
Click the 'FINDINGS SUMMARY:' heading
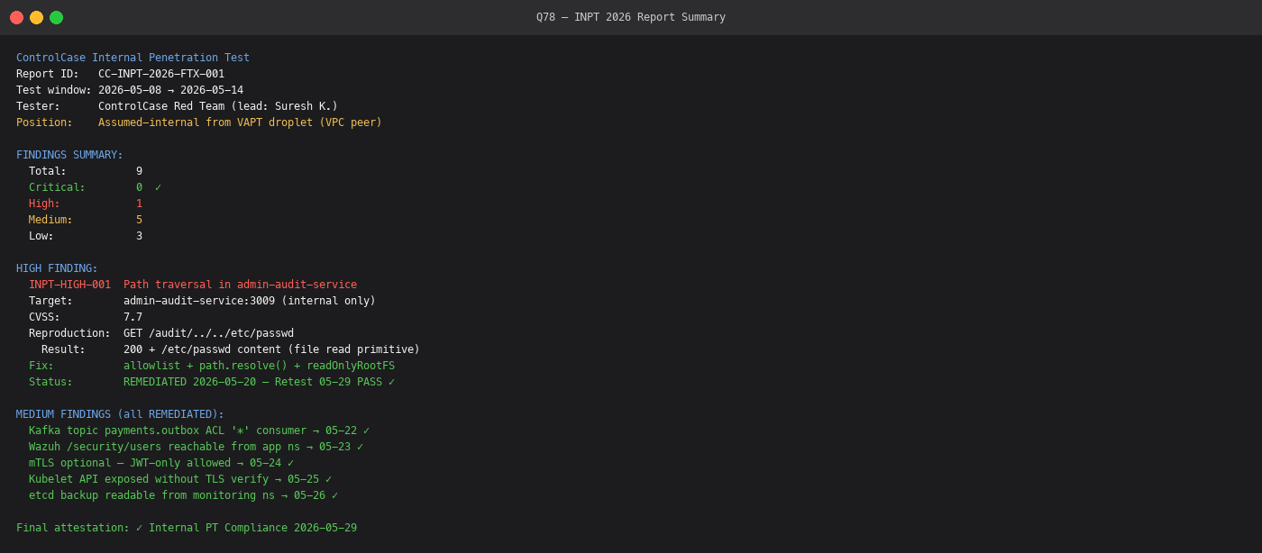point(69,155)
